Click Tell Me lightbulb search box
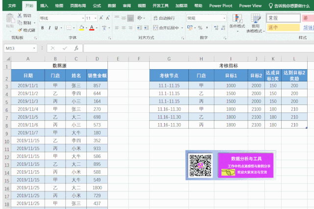 tap(289, 6)
